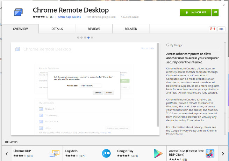Image resolution: width=229 pixels, height=161 pixels.
Task: Select the third screenshot carousel dot
Action: point(85,38)
